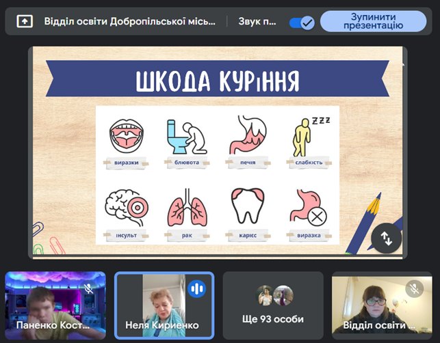The image size is (440, 343).
Task: Click the sleepy figure icon labeled 'слабкість'
Action: (x=305, y=135)
